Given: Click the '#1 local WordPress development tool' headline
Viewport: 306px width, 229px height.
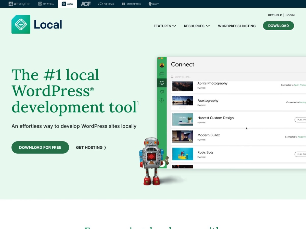Looking at the screenshot, I should 75,91.
